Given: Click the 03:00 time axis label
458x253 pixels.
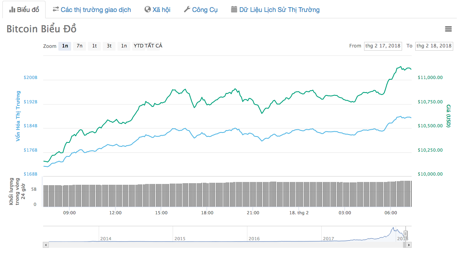Looking at the screenshot, I should coord(344,213).
